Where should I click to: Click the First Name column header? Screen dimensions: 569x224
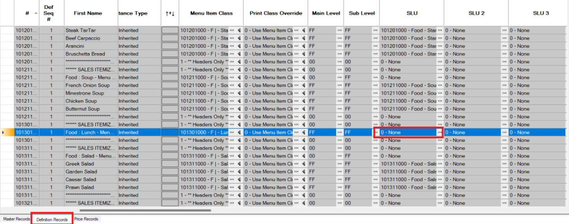point(88,13)
